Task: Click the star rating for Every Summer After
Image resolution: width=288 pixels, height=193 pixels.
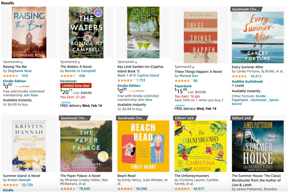Action: (x=240, y=76)
